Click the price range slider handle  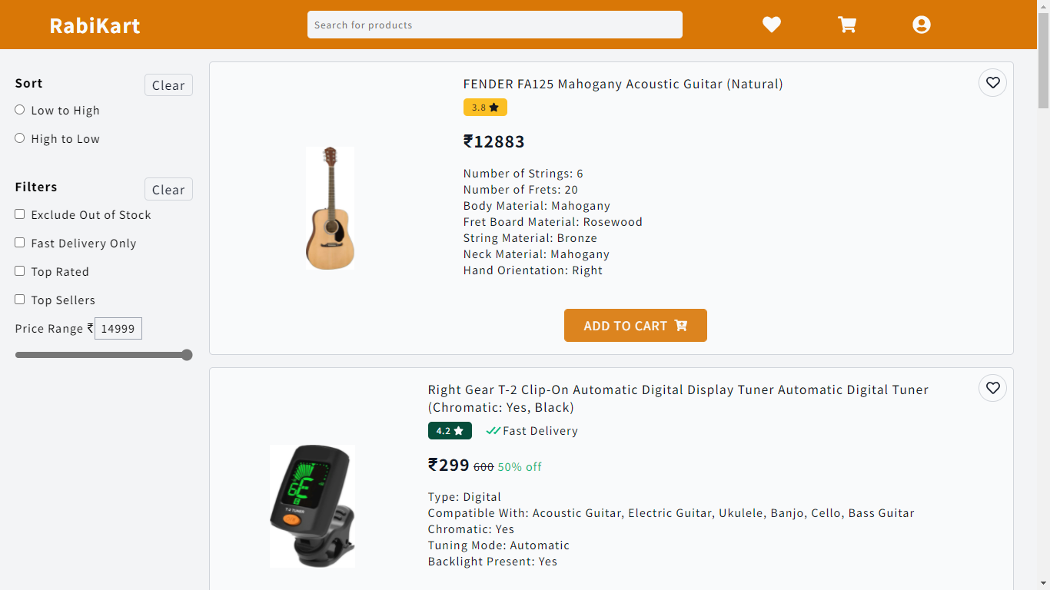click(x=186, y=355)
